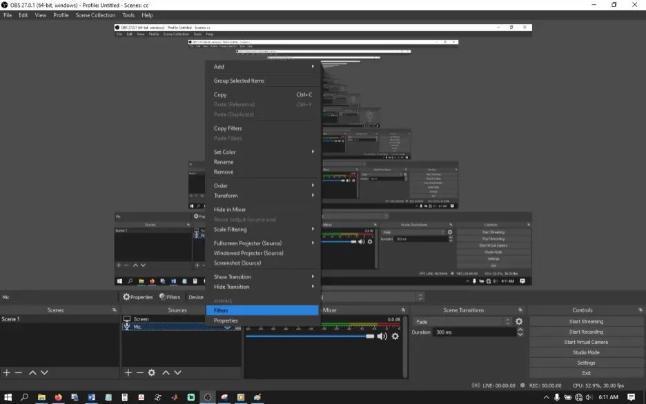This screenshot has width=646, height=404.
Task: Choose Copy Filters in context menu
Action: pos(262,128)
